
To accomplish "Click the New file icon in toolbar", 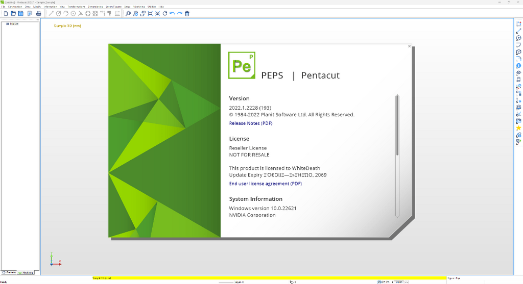I will pos(6,14).
